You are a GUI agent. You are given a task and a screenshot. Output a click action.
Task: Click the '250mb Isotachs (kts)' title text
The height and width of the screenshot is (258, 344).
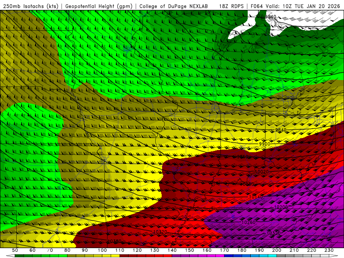tap(31, 6)
